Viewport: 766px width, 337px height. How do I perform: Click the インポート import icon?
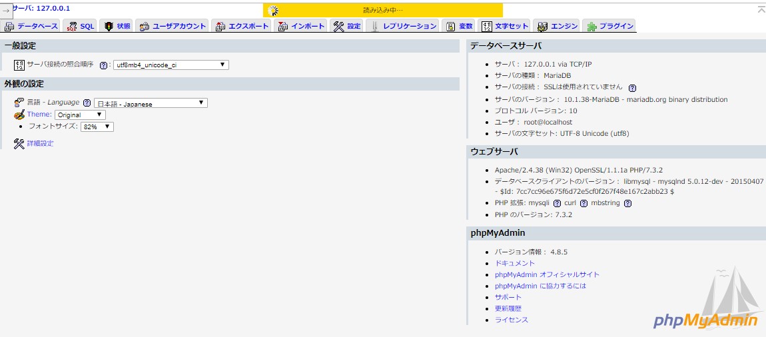coord(283,27)
